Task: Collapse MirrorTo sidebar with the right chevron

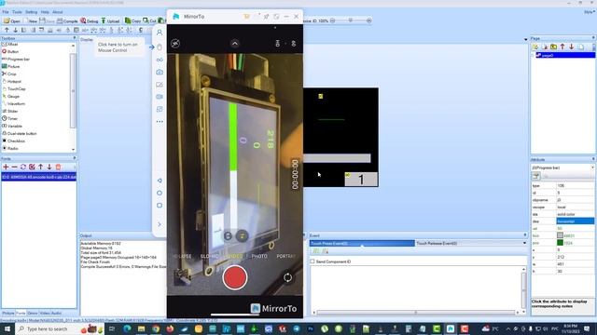Action: [x=160, y=224]
